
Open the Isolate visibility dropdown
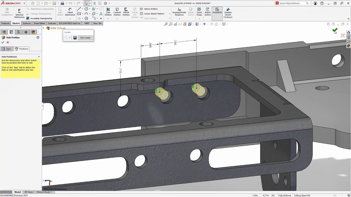[70, 38]
